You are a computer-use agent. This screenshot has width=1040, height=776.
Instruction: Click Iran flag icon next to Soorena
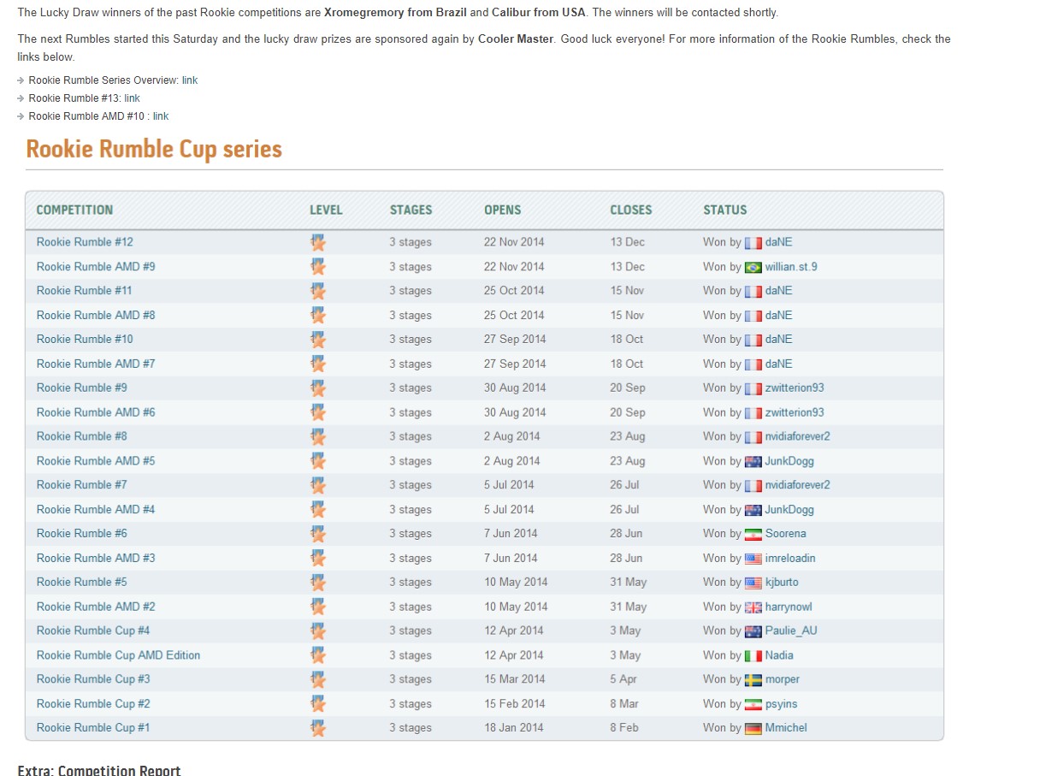753,534
